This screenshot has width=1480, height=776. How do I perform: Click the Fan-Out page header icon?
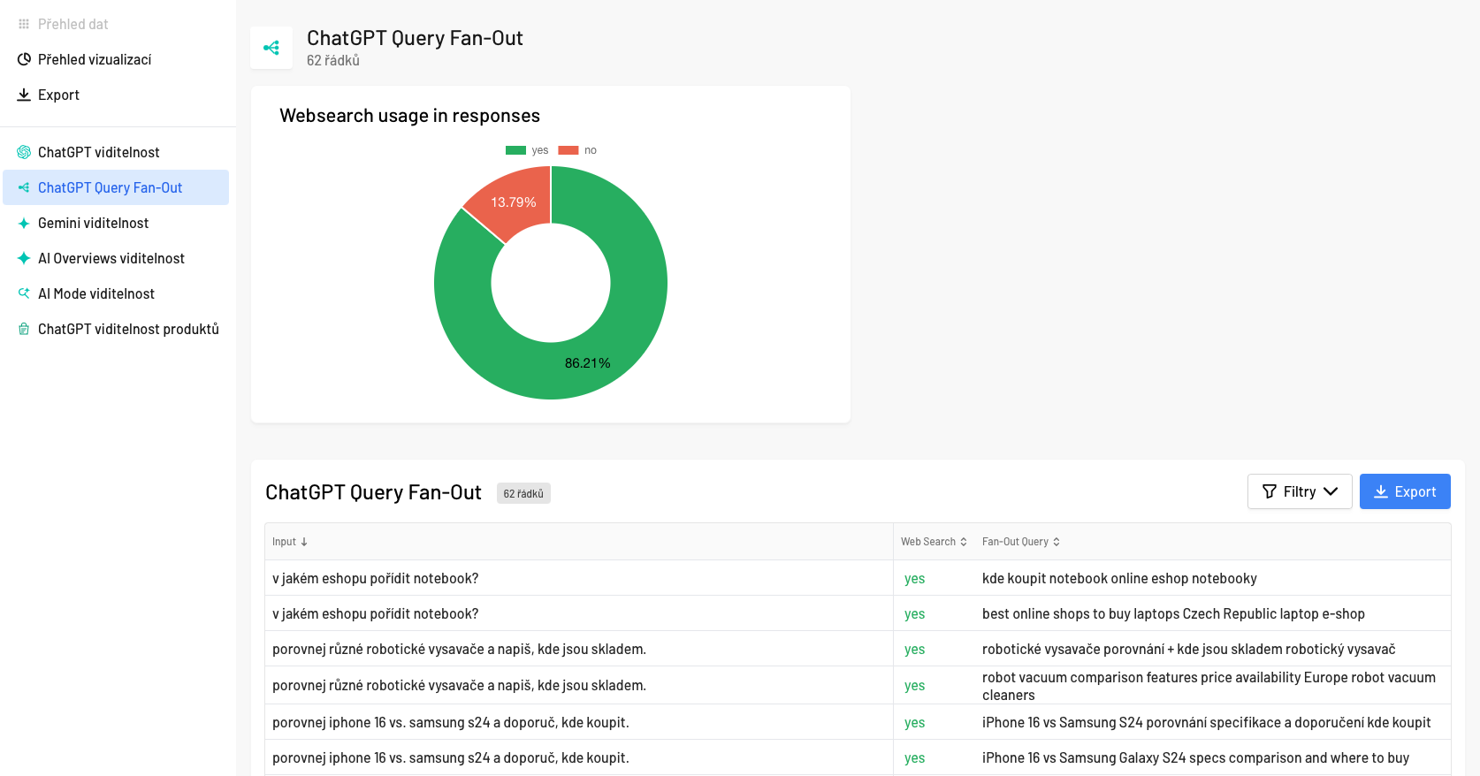271,48
